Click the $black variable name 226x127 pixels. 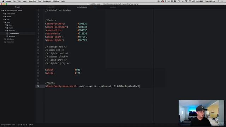(49, 70)
